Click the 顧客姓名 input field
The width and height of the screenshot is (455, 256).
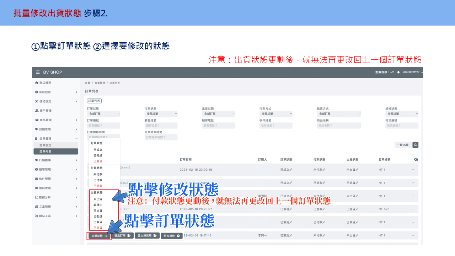(161, 126)
